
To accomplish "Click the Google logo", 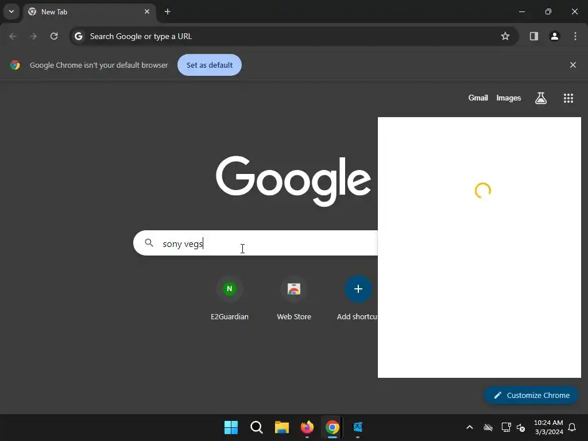I will pyautogui.click(x=293, y=181).
